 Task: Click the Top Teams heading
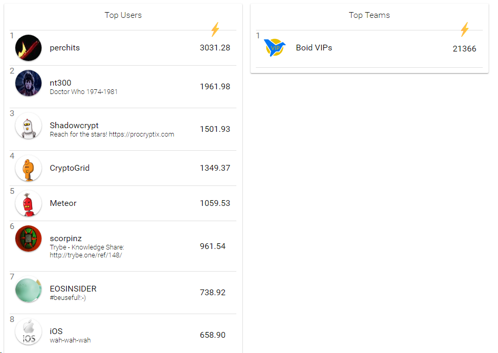click(x=370, y=15)
